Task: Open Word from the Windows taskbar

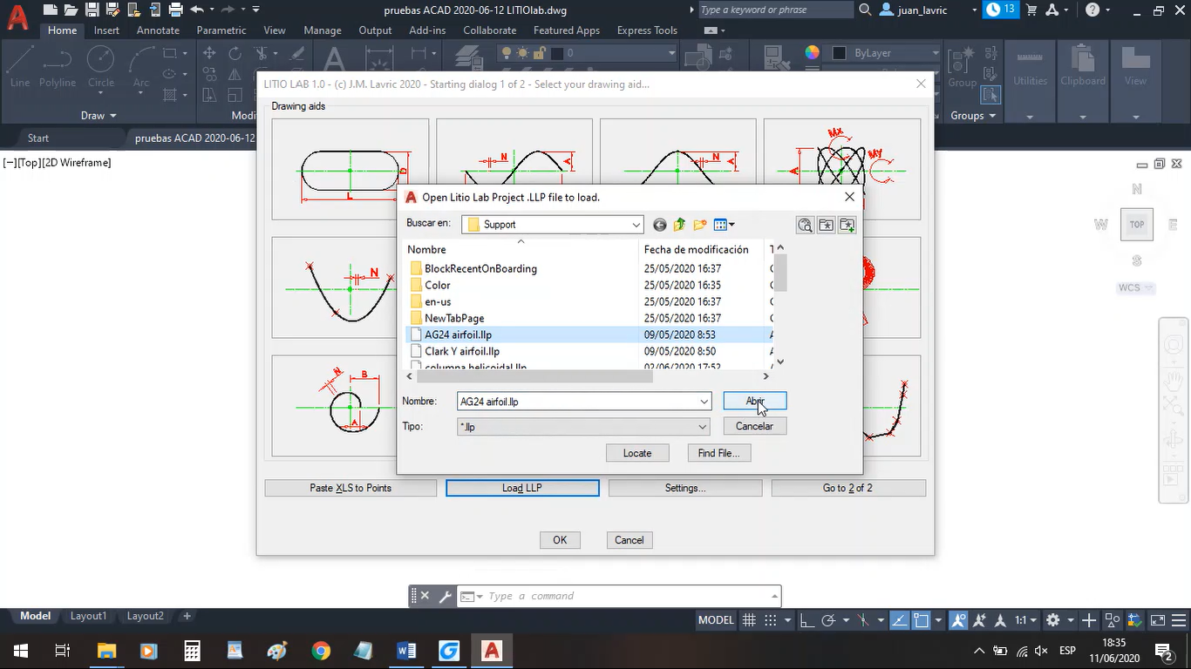Action: pos(406,651)
